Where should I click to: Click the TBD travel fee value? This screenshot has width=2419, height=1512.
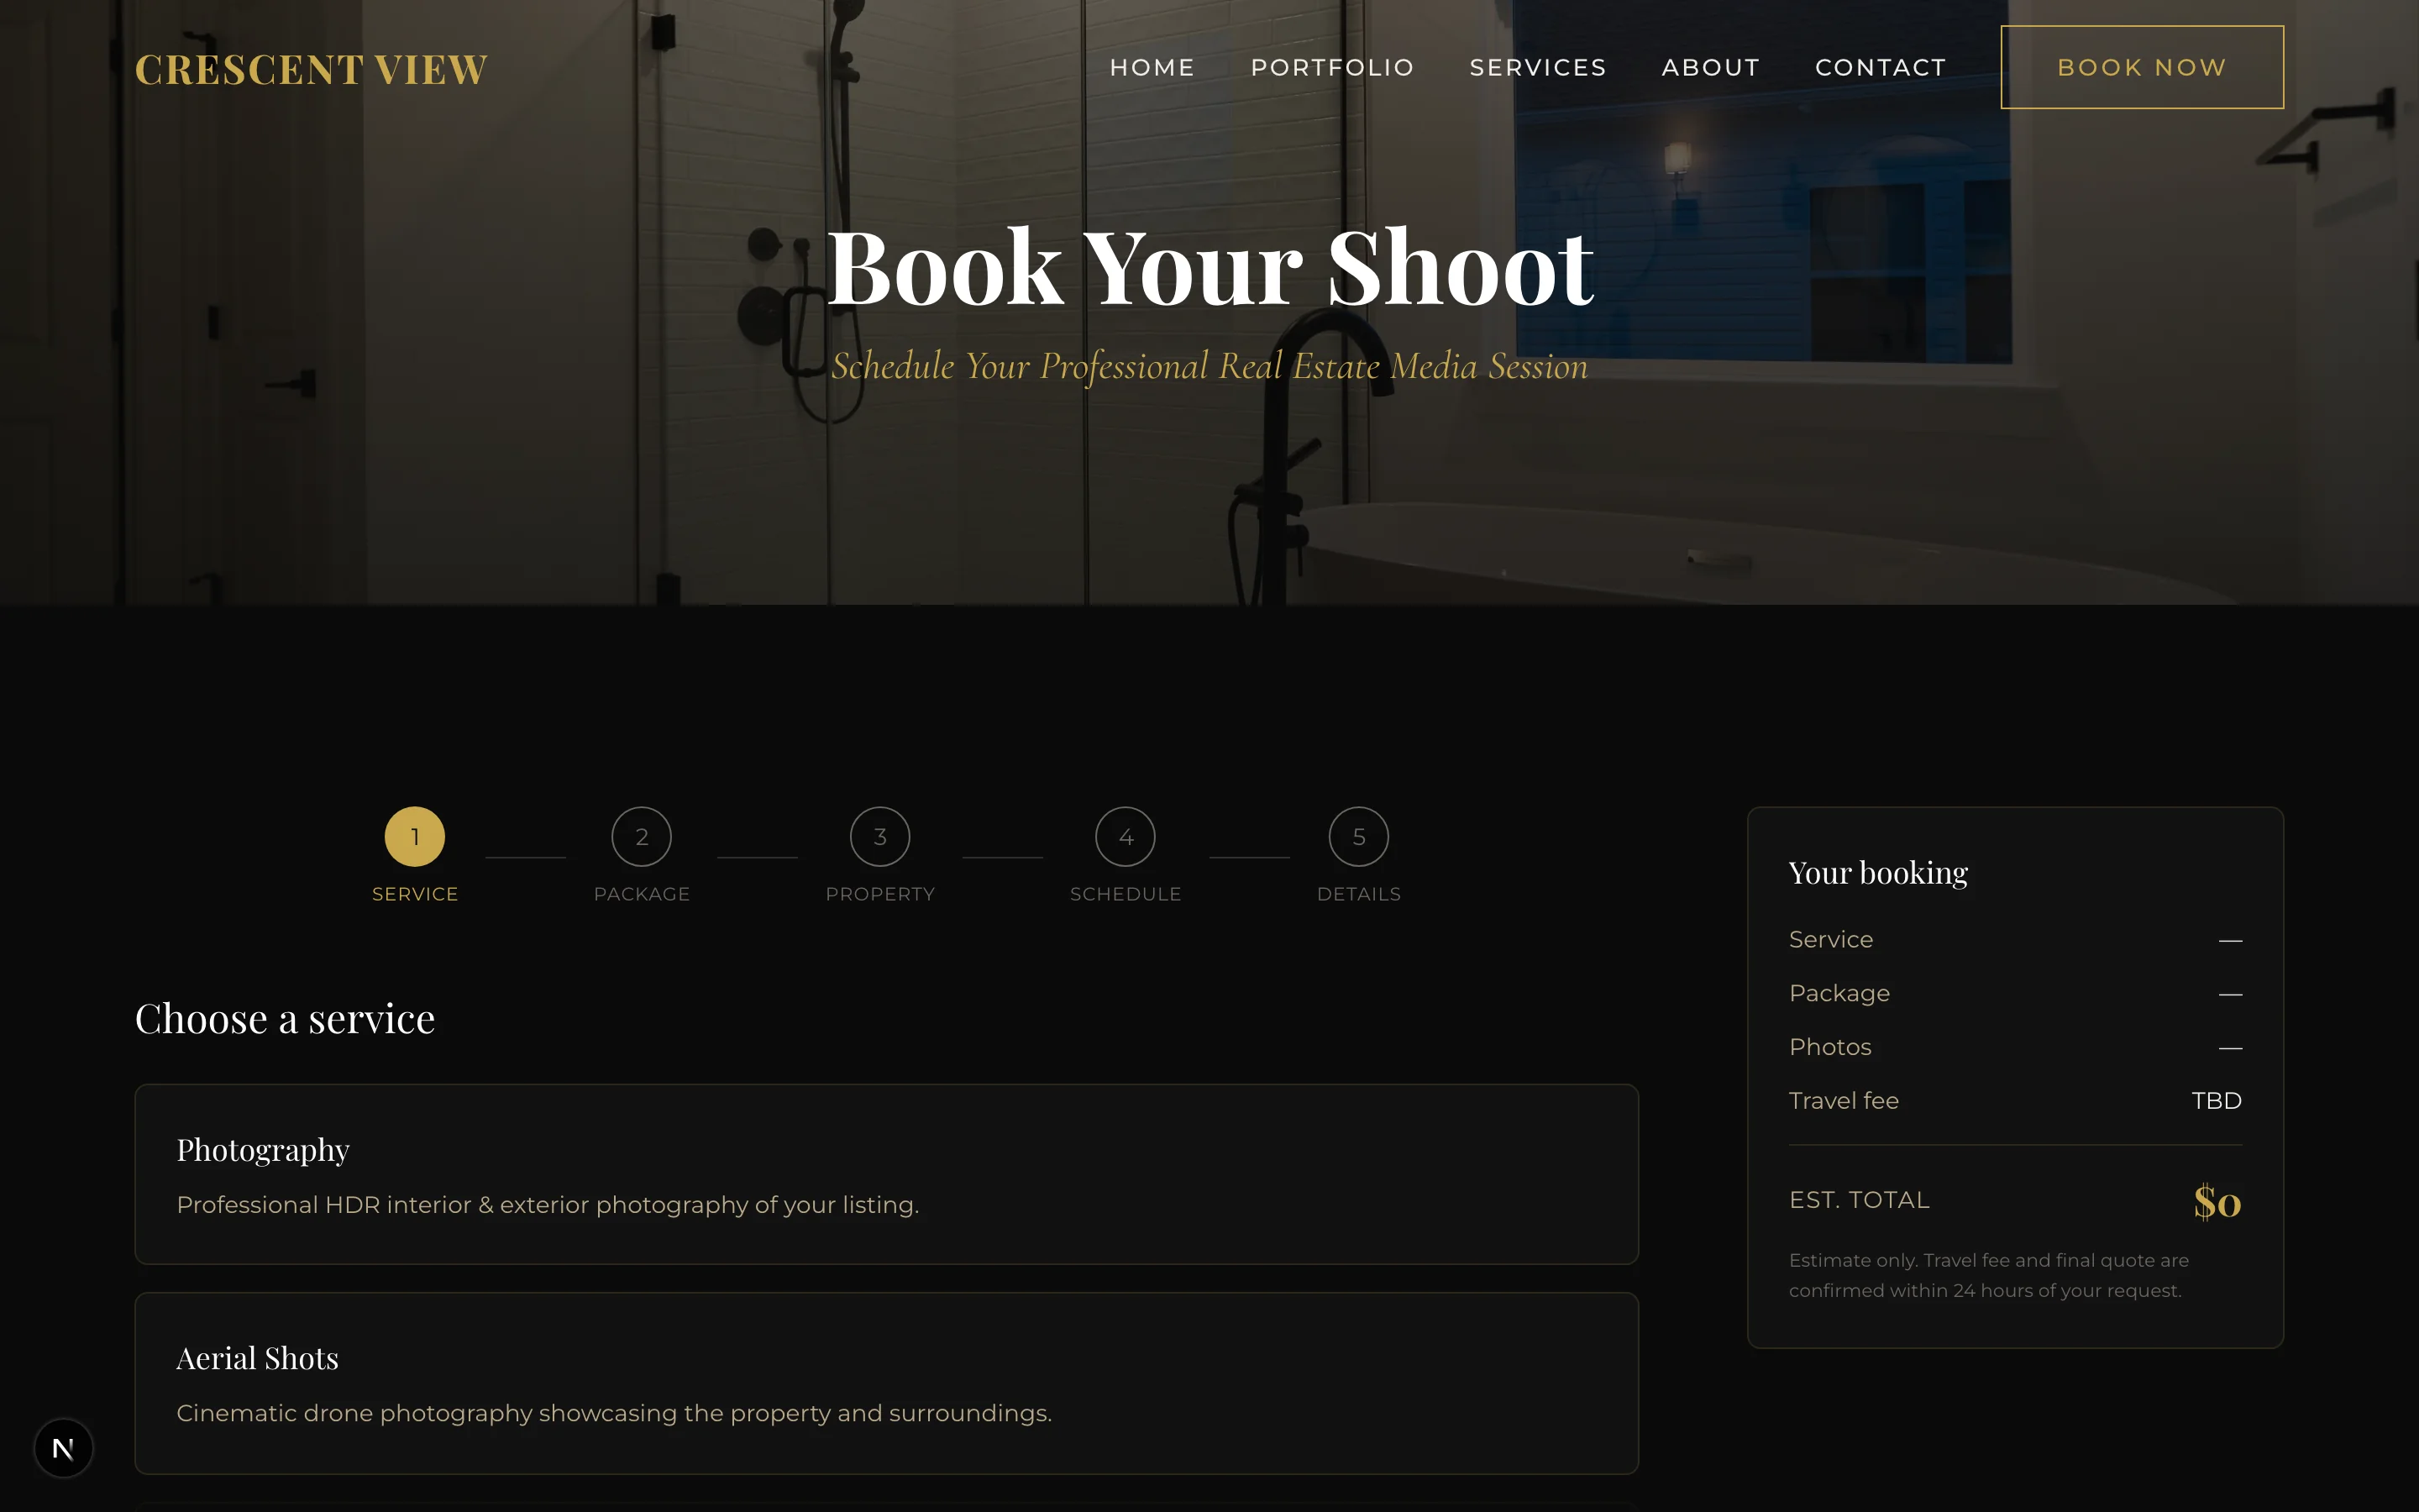2216,1100
